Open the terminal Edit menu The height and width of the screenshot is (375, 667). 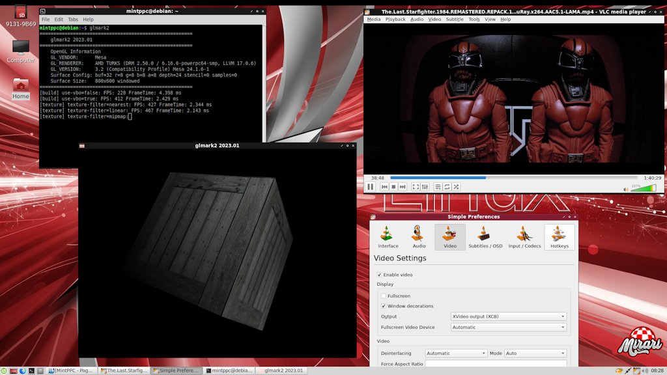(59, 20)
